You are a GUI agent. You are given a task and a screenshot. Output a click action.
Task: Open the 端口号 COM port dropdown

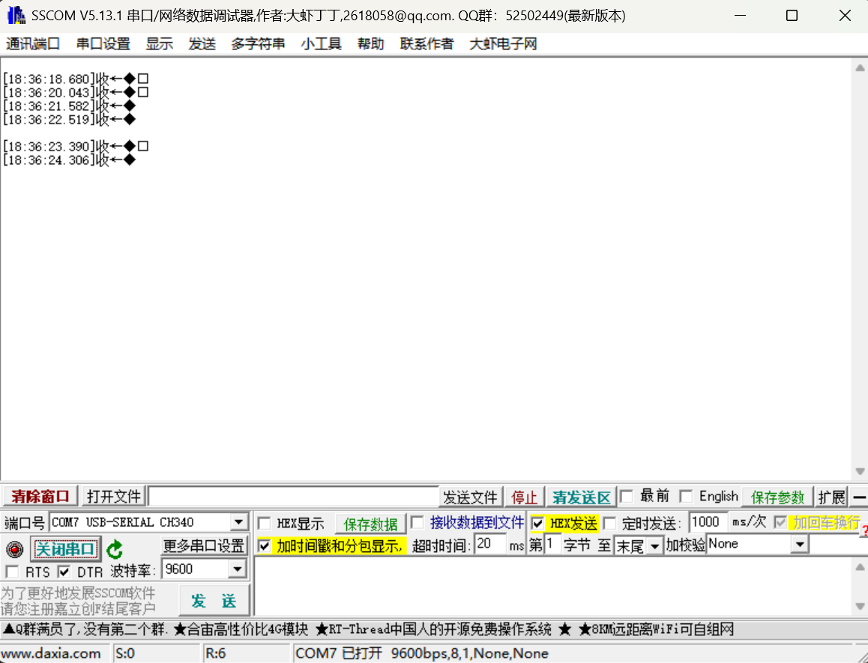tap(239, 522)
